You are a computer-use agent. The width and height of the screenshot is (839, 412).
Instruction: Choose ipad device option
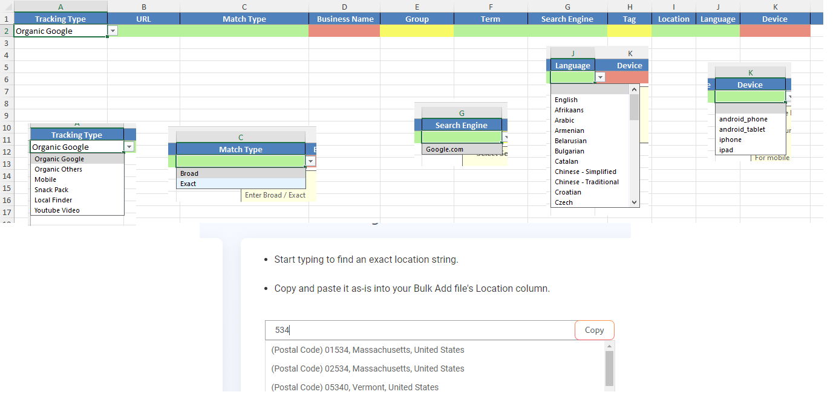pyautogui.click(x=750, y=150)
